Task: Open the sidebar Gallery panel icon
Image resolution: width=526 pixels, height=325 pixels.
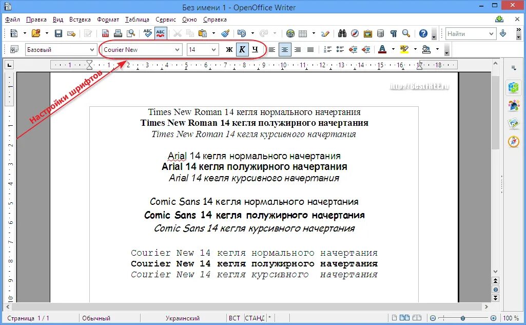Action: 513,124
